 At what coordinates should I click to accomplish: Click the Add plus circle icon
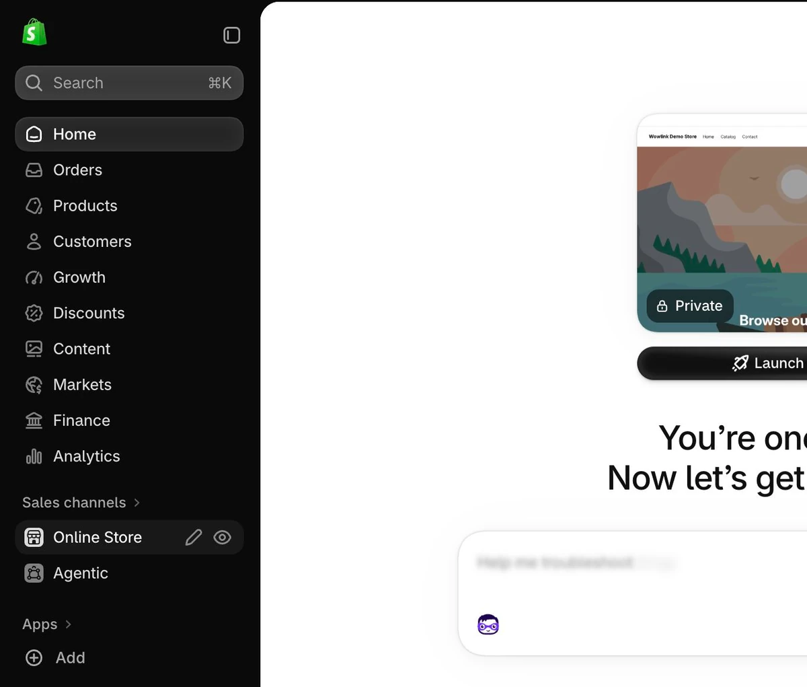34,657
